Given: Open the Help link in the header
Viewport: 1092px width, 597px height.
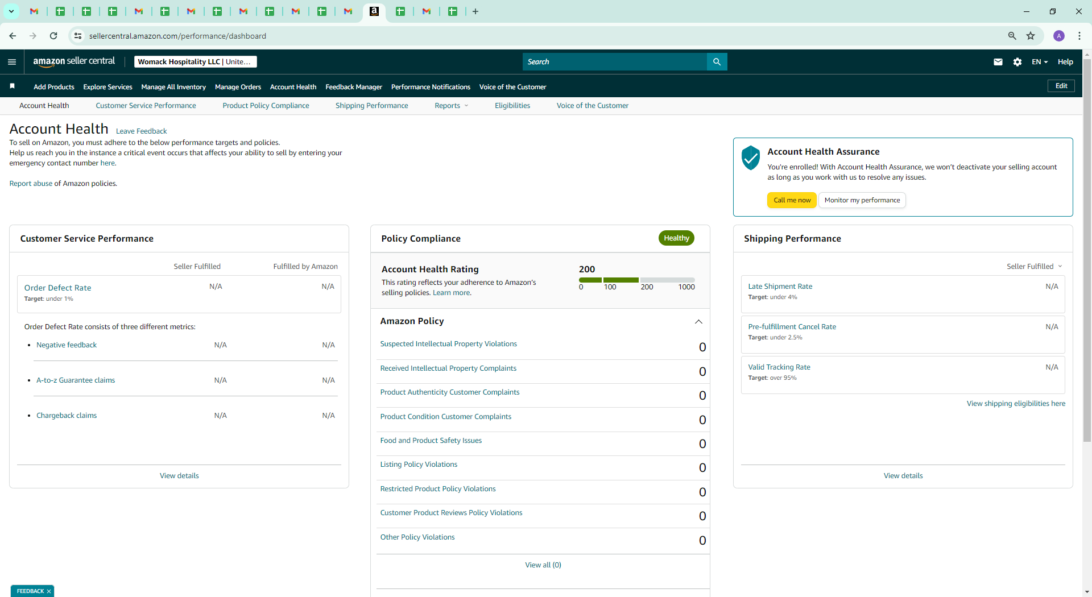Looking at the screenshot, I should point(1065,62).
